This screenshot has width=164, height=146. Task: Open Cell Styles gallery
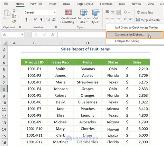click(95, 17)
